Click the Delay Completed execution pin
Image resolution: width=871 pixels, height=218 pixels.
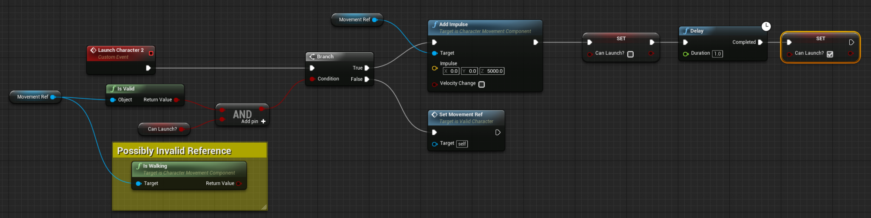(760, 42)
